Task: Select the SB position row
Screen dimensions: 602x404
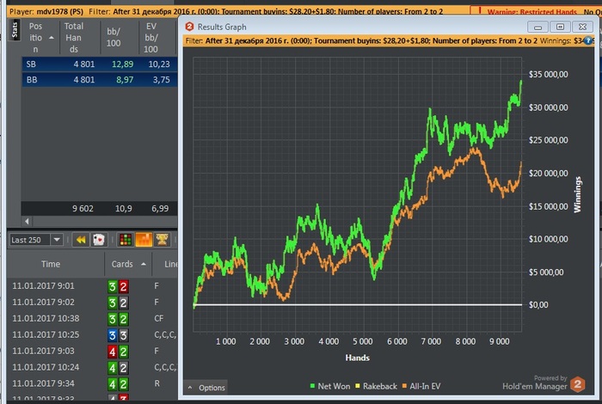Action: [x=100, y=64]
